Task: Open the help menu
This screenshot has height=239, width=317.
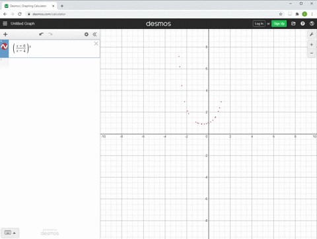Action: 302,24
